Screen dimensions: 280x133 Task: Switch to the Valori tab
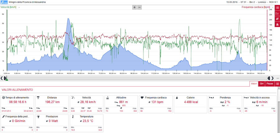[x=254, y=84]
